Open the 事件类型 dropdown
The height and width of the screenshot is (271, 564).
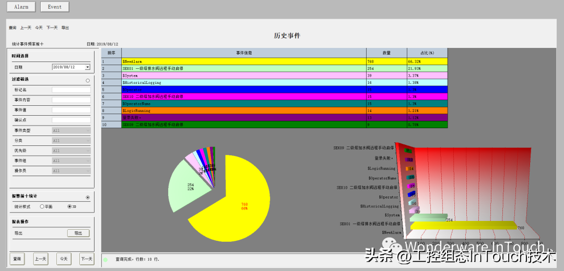[71, 131]
